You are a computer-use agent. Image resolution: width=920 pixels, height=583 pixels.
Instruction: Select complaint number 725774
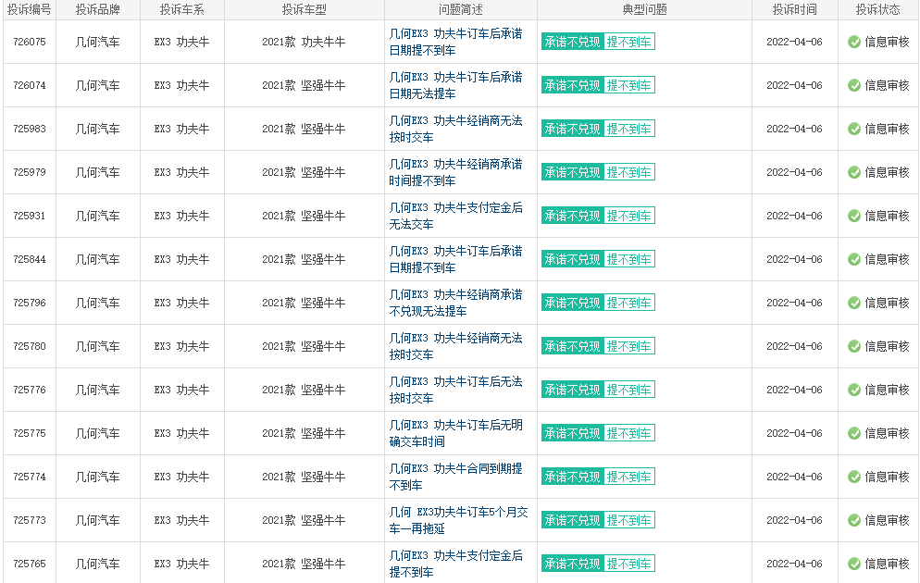tap(30, 477)
